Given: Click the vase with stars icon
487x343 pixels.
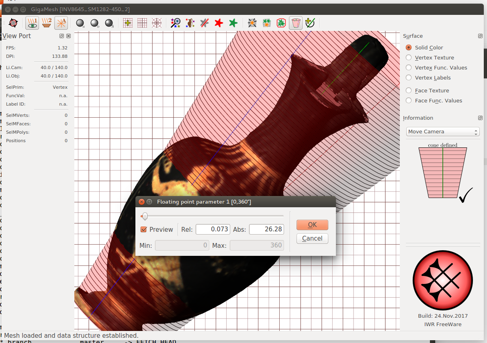Looking at the screenshot, I should tap(190, 23).
